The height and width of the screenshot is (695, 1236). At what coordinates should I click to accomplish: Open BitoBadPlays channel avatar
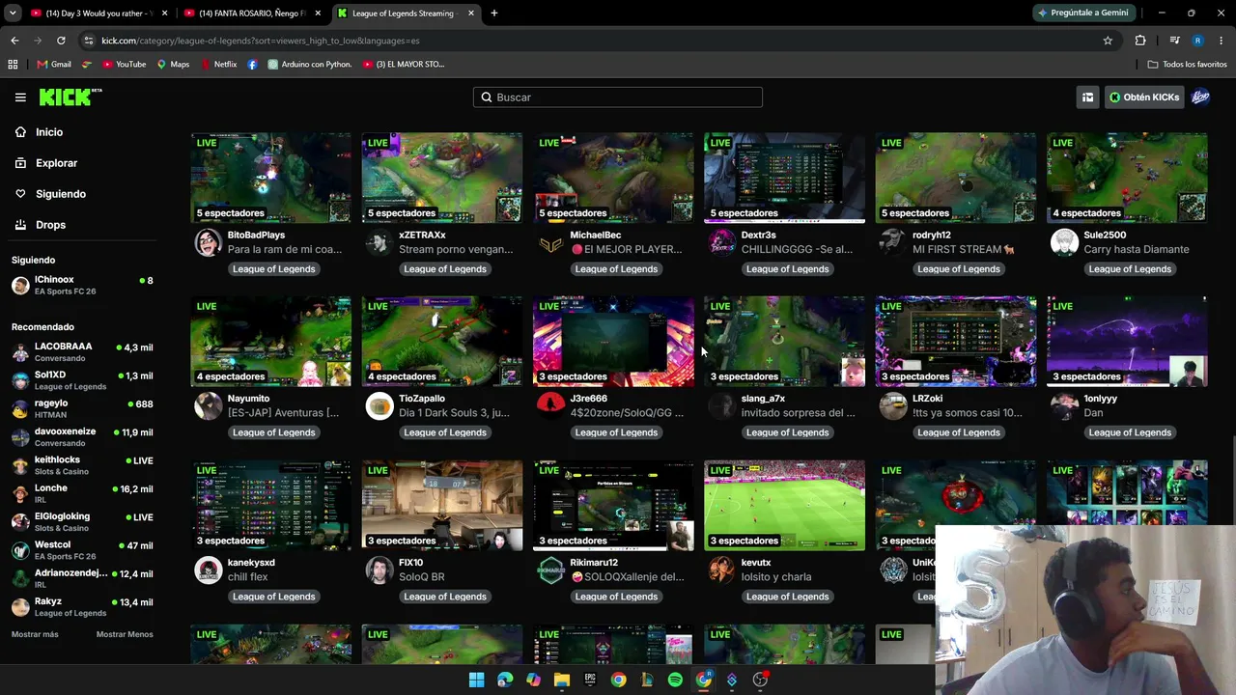point(208,242)
